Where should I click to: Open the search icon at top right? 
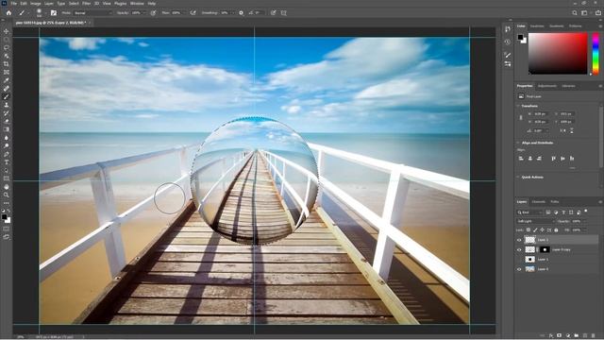click(x=575, y=12)
